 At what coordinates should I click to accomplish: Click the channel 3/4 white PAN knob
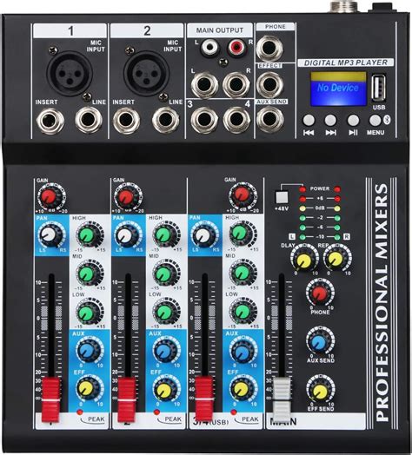click(204, 235)
